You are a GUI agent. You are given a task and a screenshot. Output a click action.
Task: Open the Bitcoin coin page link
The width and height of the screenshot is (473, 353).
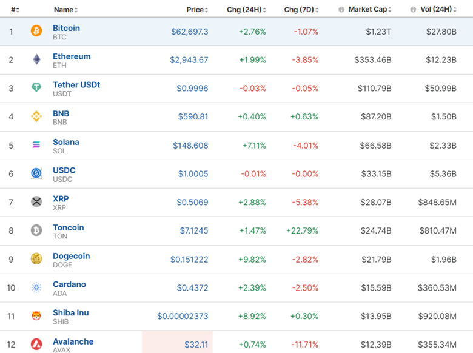pyautogui.click(x=66, y=28)
